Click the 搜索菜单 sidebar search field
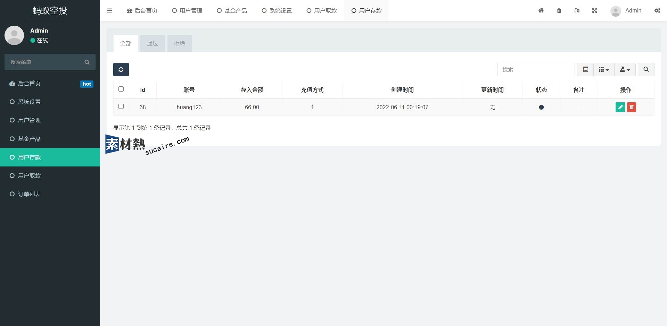Image resolution: width=667 pixels, height=326 pixels. [x=45, y=62]
